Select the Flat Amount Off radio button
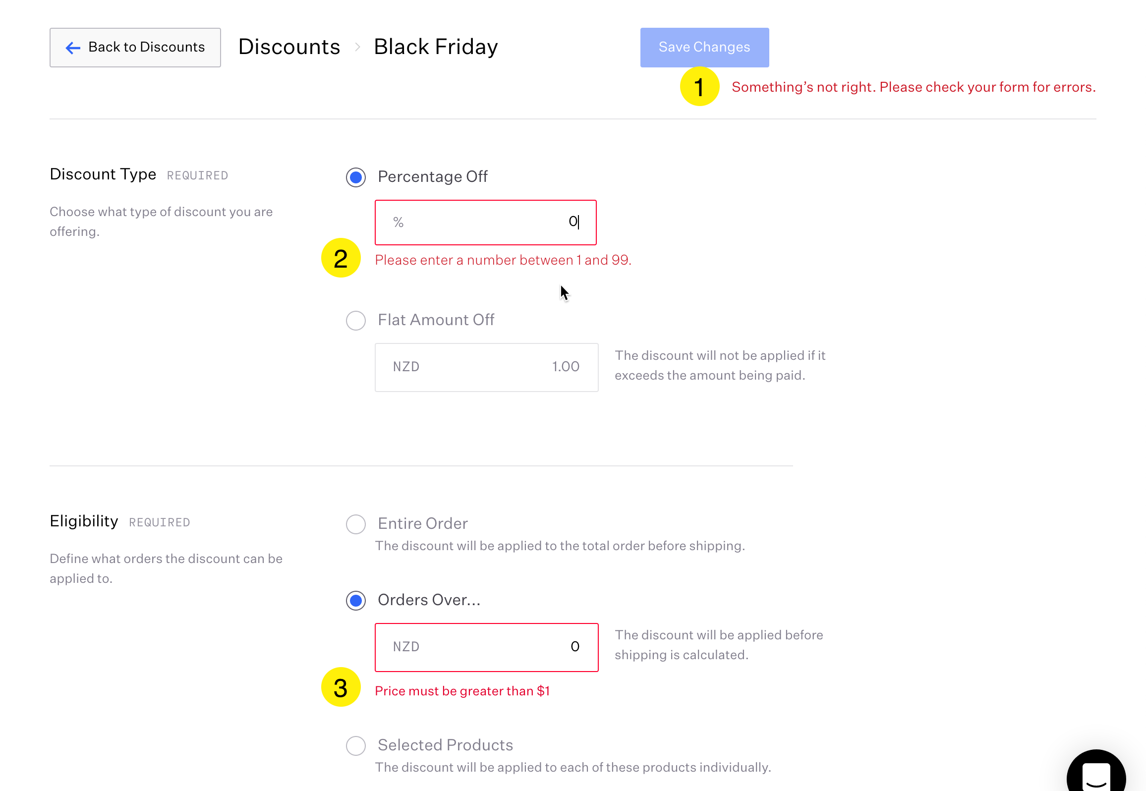The height and width of the screenshot is (791, 1146). (356, 320)
